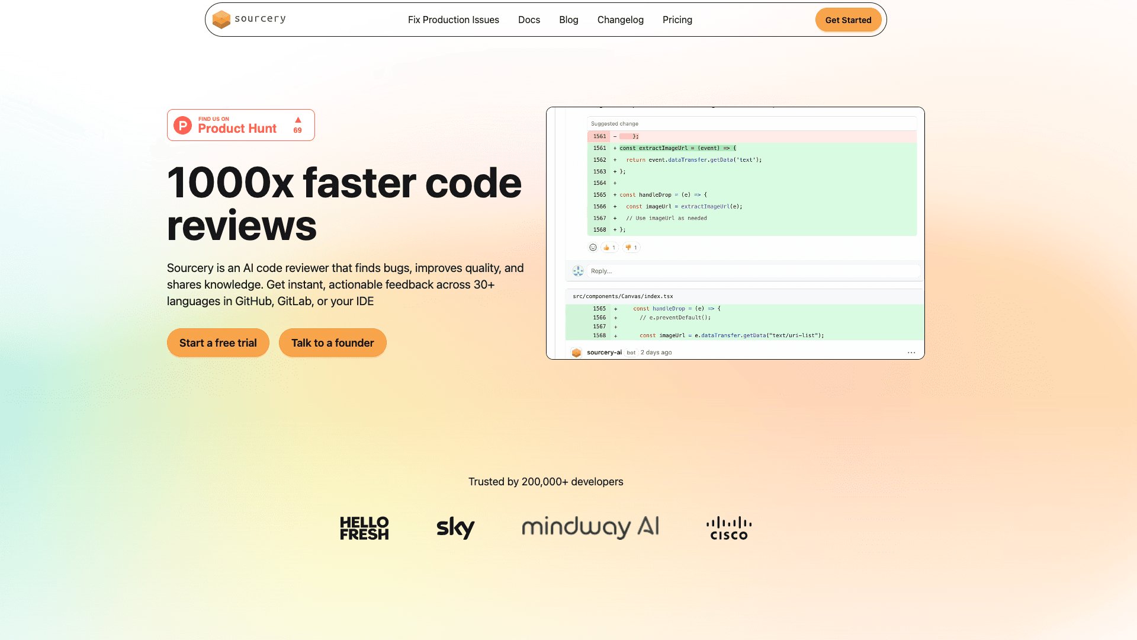The width and height of the screenshot is (1137, 640).
Task: Click the user avatar beside Reply
Action: coord(578,271)
